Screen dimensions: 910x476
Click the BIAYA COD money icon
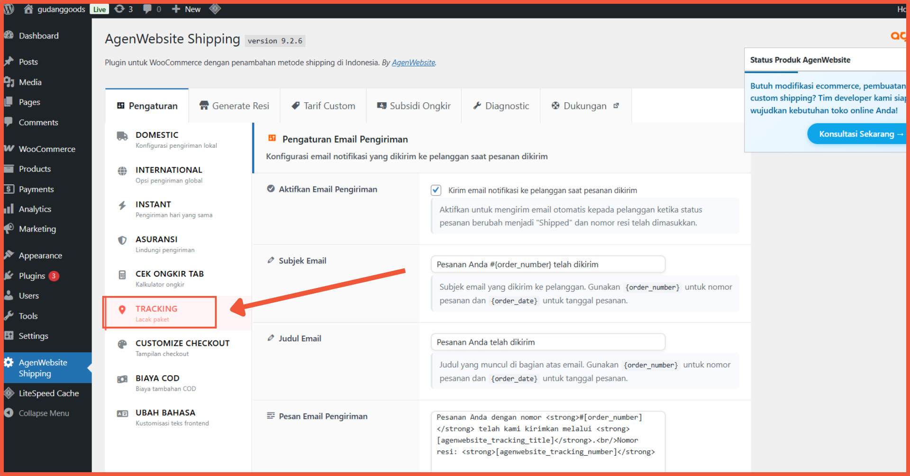pos(122,379)
